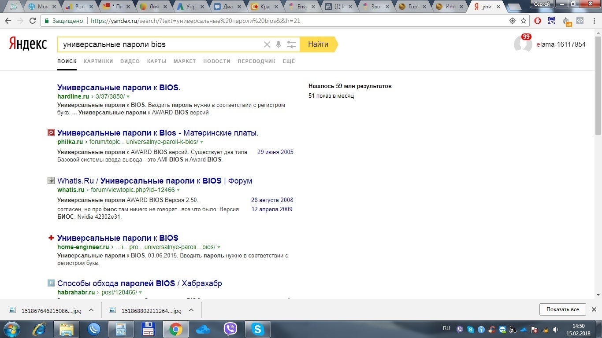This screenshot has height=338, width=602.
Task: Open the blue cloud app in taskbar
Action: tap(203, 329)
